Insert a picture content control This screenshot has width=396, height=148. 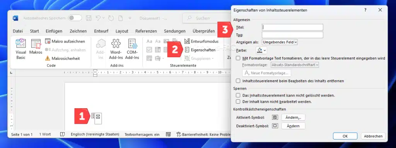tap(166, 41)
